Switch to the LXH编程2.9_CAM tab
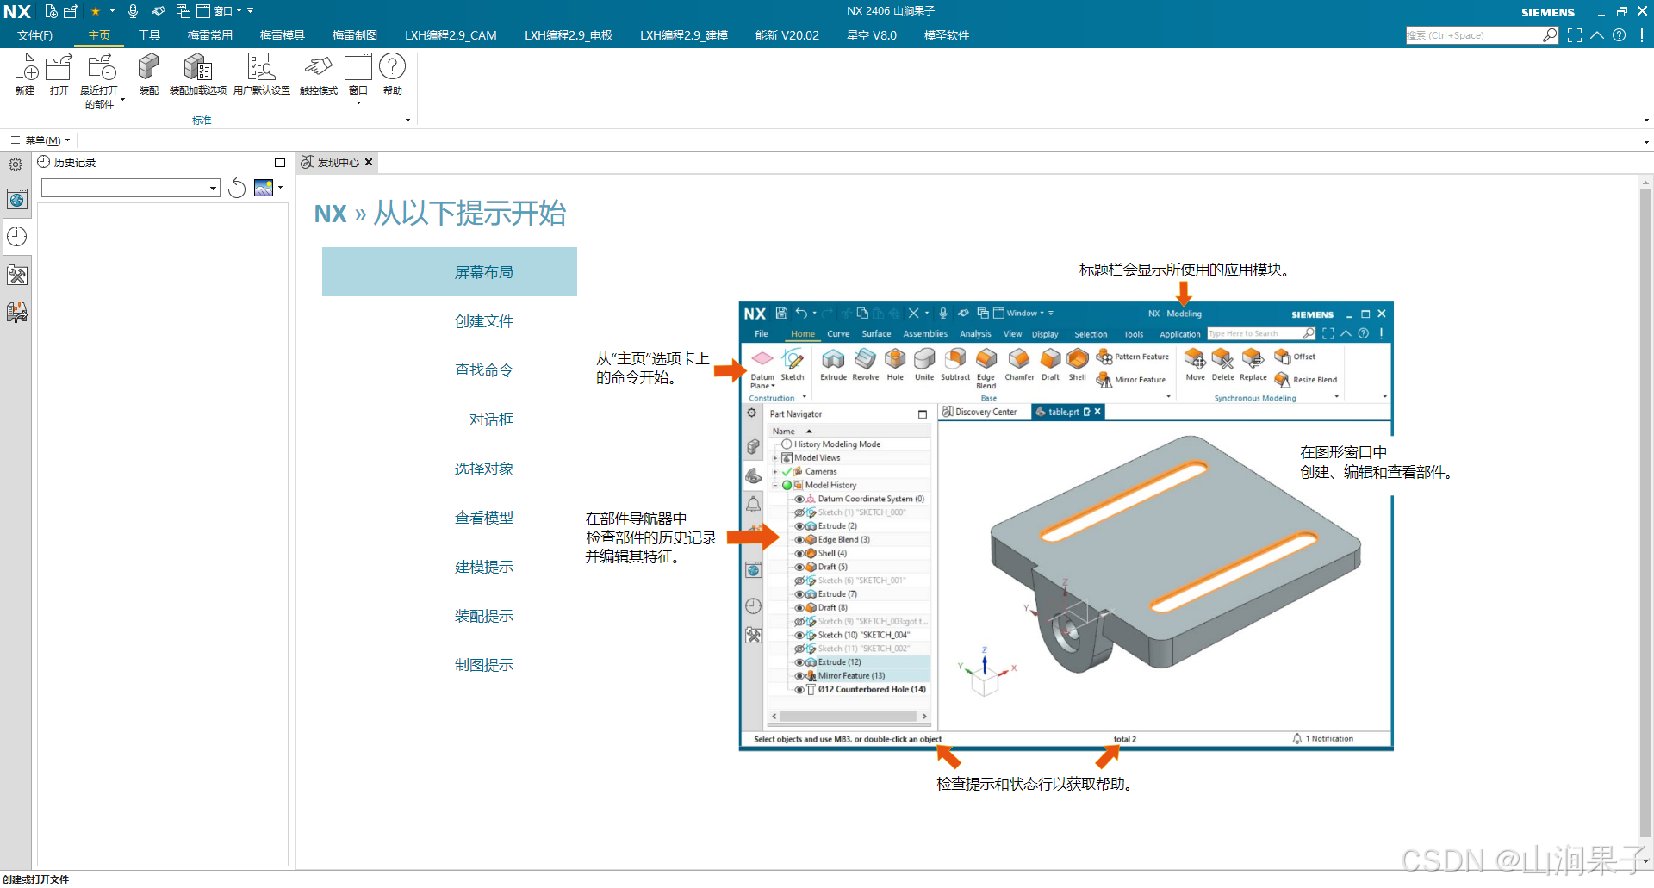Image resolution: width=1654 pixels, height=888 pixels. [x=451, y=35]
